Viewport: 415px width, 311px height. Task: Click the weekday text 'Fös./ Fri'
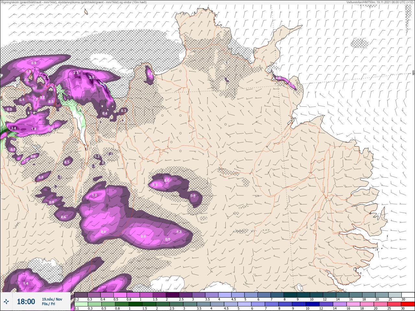pyautogui.click(x=48, y=305)
